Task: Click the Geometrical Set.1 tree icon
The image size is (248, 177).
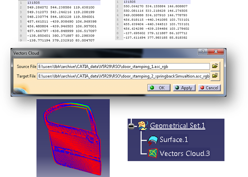Action: tap(143, 126)
